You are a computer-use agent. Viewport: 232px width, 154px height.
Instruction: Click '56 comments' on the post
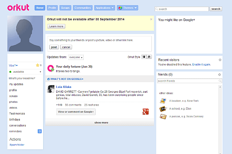(x=73, y=105)
